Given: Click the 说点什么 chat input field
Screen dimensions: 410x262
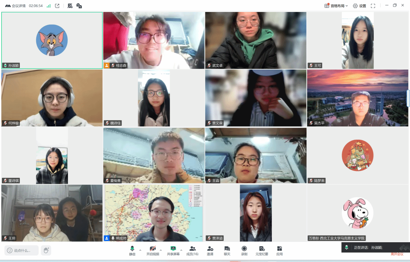Looking at the screenshot, I should tap(22, 250).
